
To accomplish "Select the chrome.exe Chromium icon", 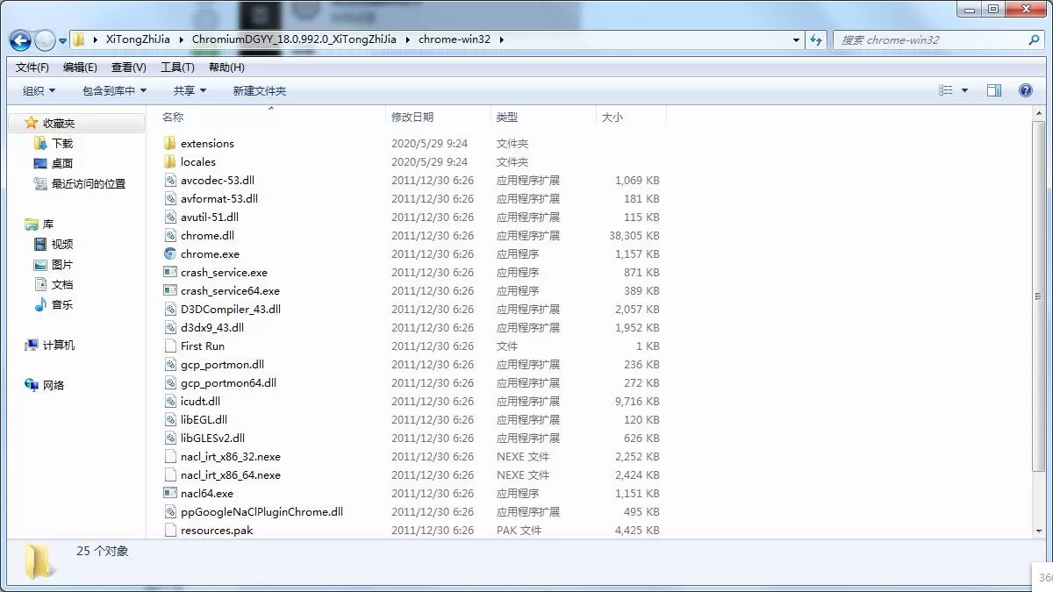I will tap(170, 253).
